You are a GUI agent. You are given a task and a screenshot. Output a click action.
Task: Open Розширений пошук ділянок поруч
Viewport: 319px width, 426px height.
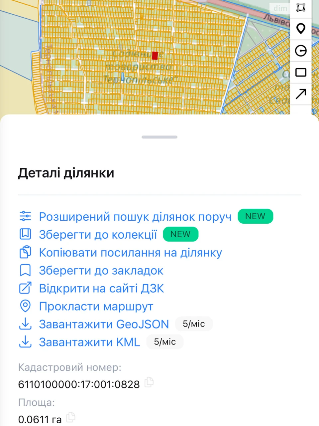(x=135, y=217)
